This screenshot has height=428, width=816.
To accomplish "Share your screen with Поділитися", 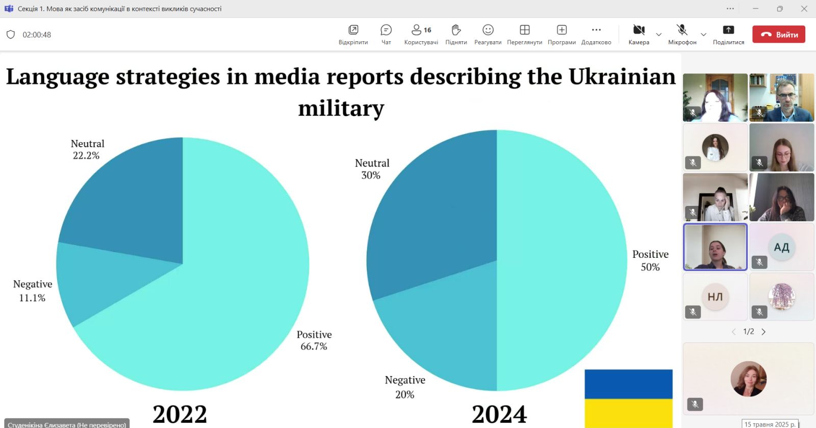I will point(728,34).
